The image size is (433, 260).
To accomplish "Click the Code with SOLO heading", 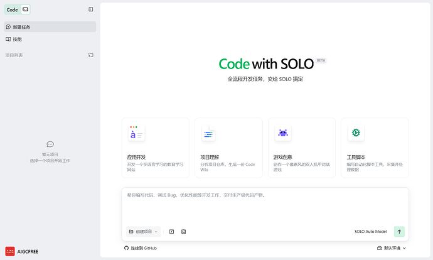I will pos(266,64).
